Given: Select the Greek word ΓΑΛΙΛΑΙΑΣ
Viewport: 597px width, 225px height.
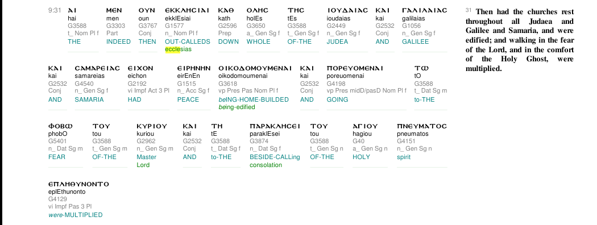Looking at the screenshot, I should pos(425,11).
